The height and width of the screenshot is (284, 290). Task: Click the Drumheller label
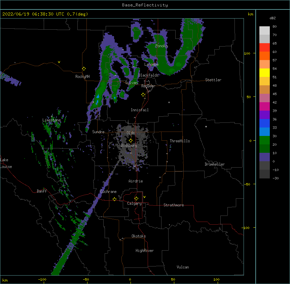point(215,164)
